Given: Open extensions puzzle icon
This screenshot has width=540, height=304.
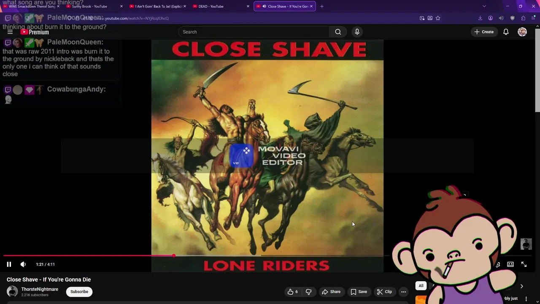Looking at the screenshot, I should pyautogui.click(x=523, y=18).
